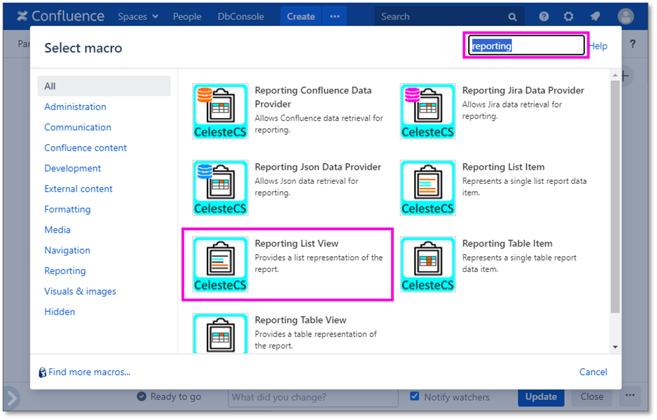This screenshot has width=657, height=420.
Task: Cancel the Select macro dialog
Action: coord(593,372)
